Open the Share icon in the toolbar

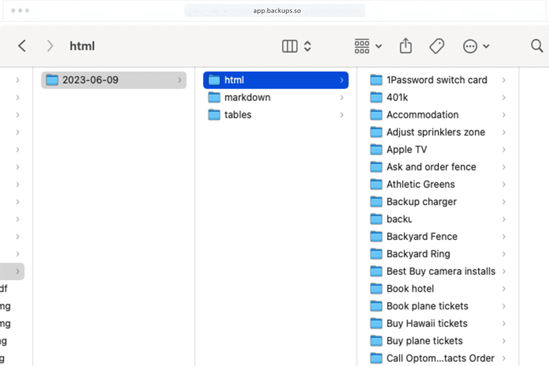[x=405, y=46]
